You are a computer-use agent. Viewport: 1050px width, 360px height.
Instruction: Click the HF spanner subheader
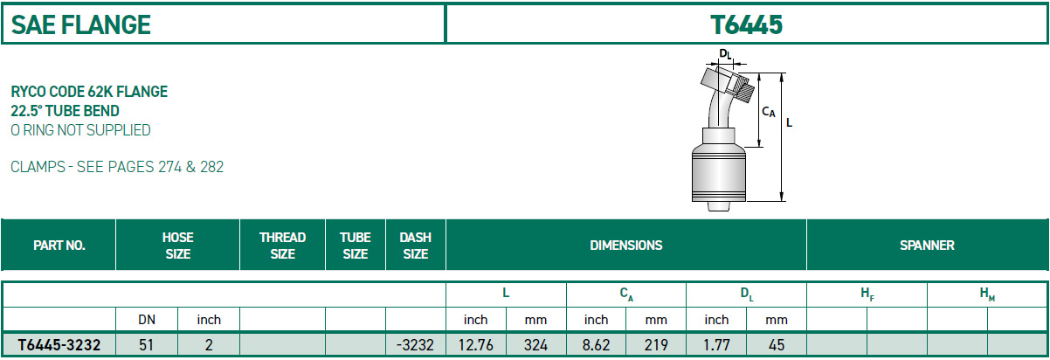coord(867,295)
